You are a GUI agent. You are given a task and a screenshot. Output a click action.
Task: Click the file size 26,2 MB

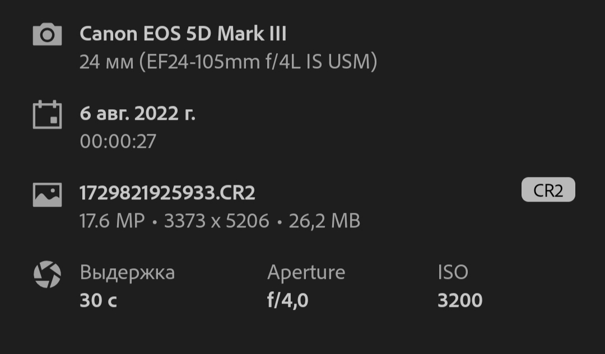324,221
